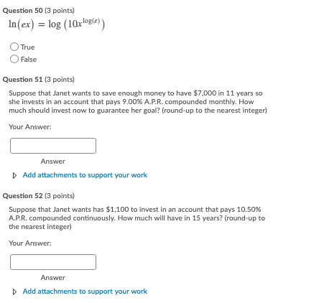Select the True radio button for Question 50

(14, 47)
